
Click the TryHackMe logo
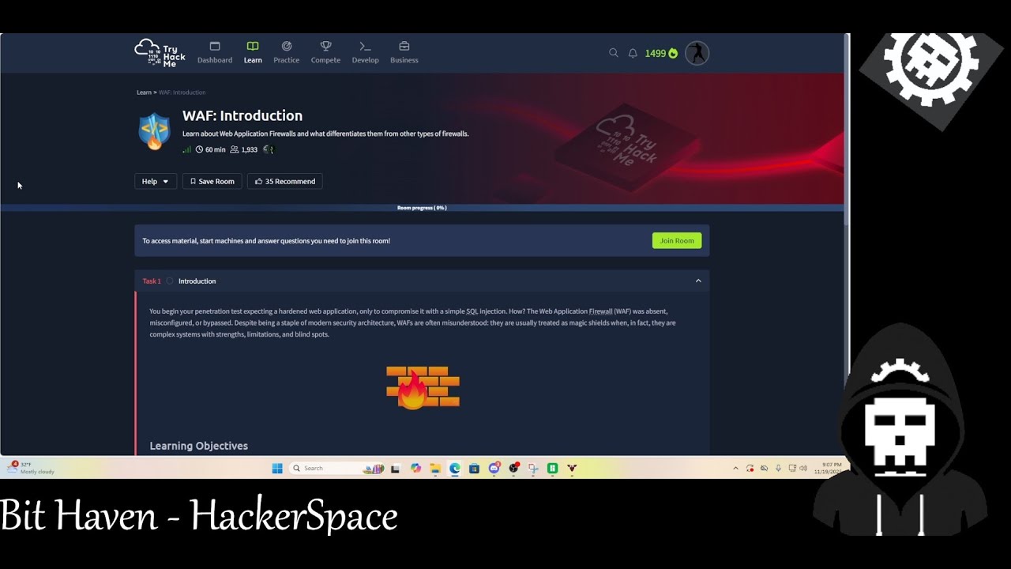click(160, 53)
